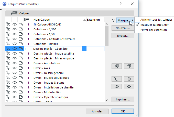Click the unlock layers button
The image size is (174, 117).
pos(117,79)
